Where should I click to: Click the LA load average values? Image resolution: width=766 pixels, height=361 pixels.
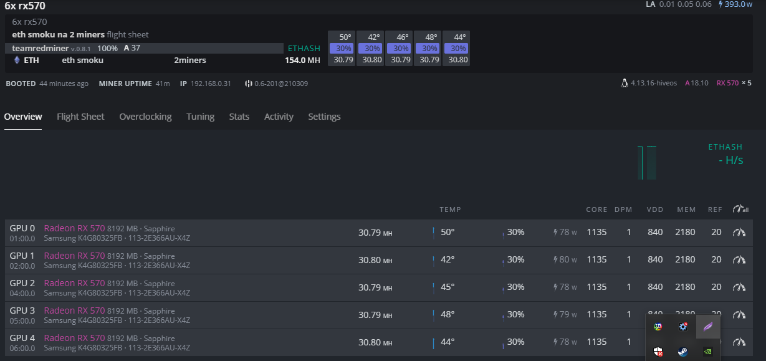click(x=686, y=4)
